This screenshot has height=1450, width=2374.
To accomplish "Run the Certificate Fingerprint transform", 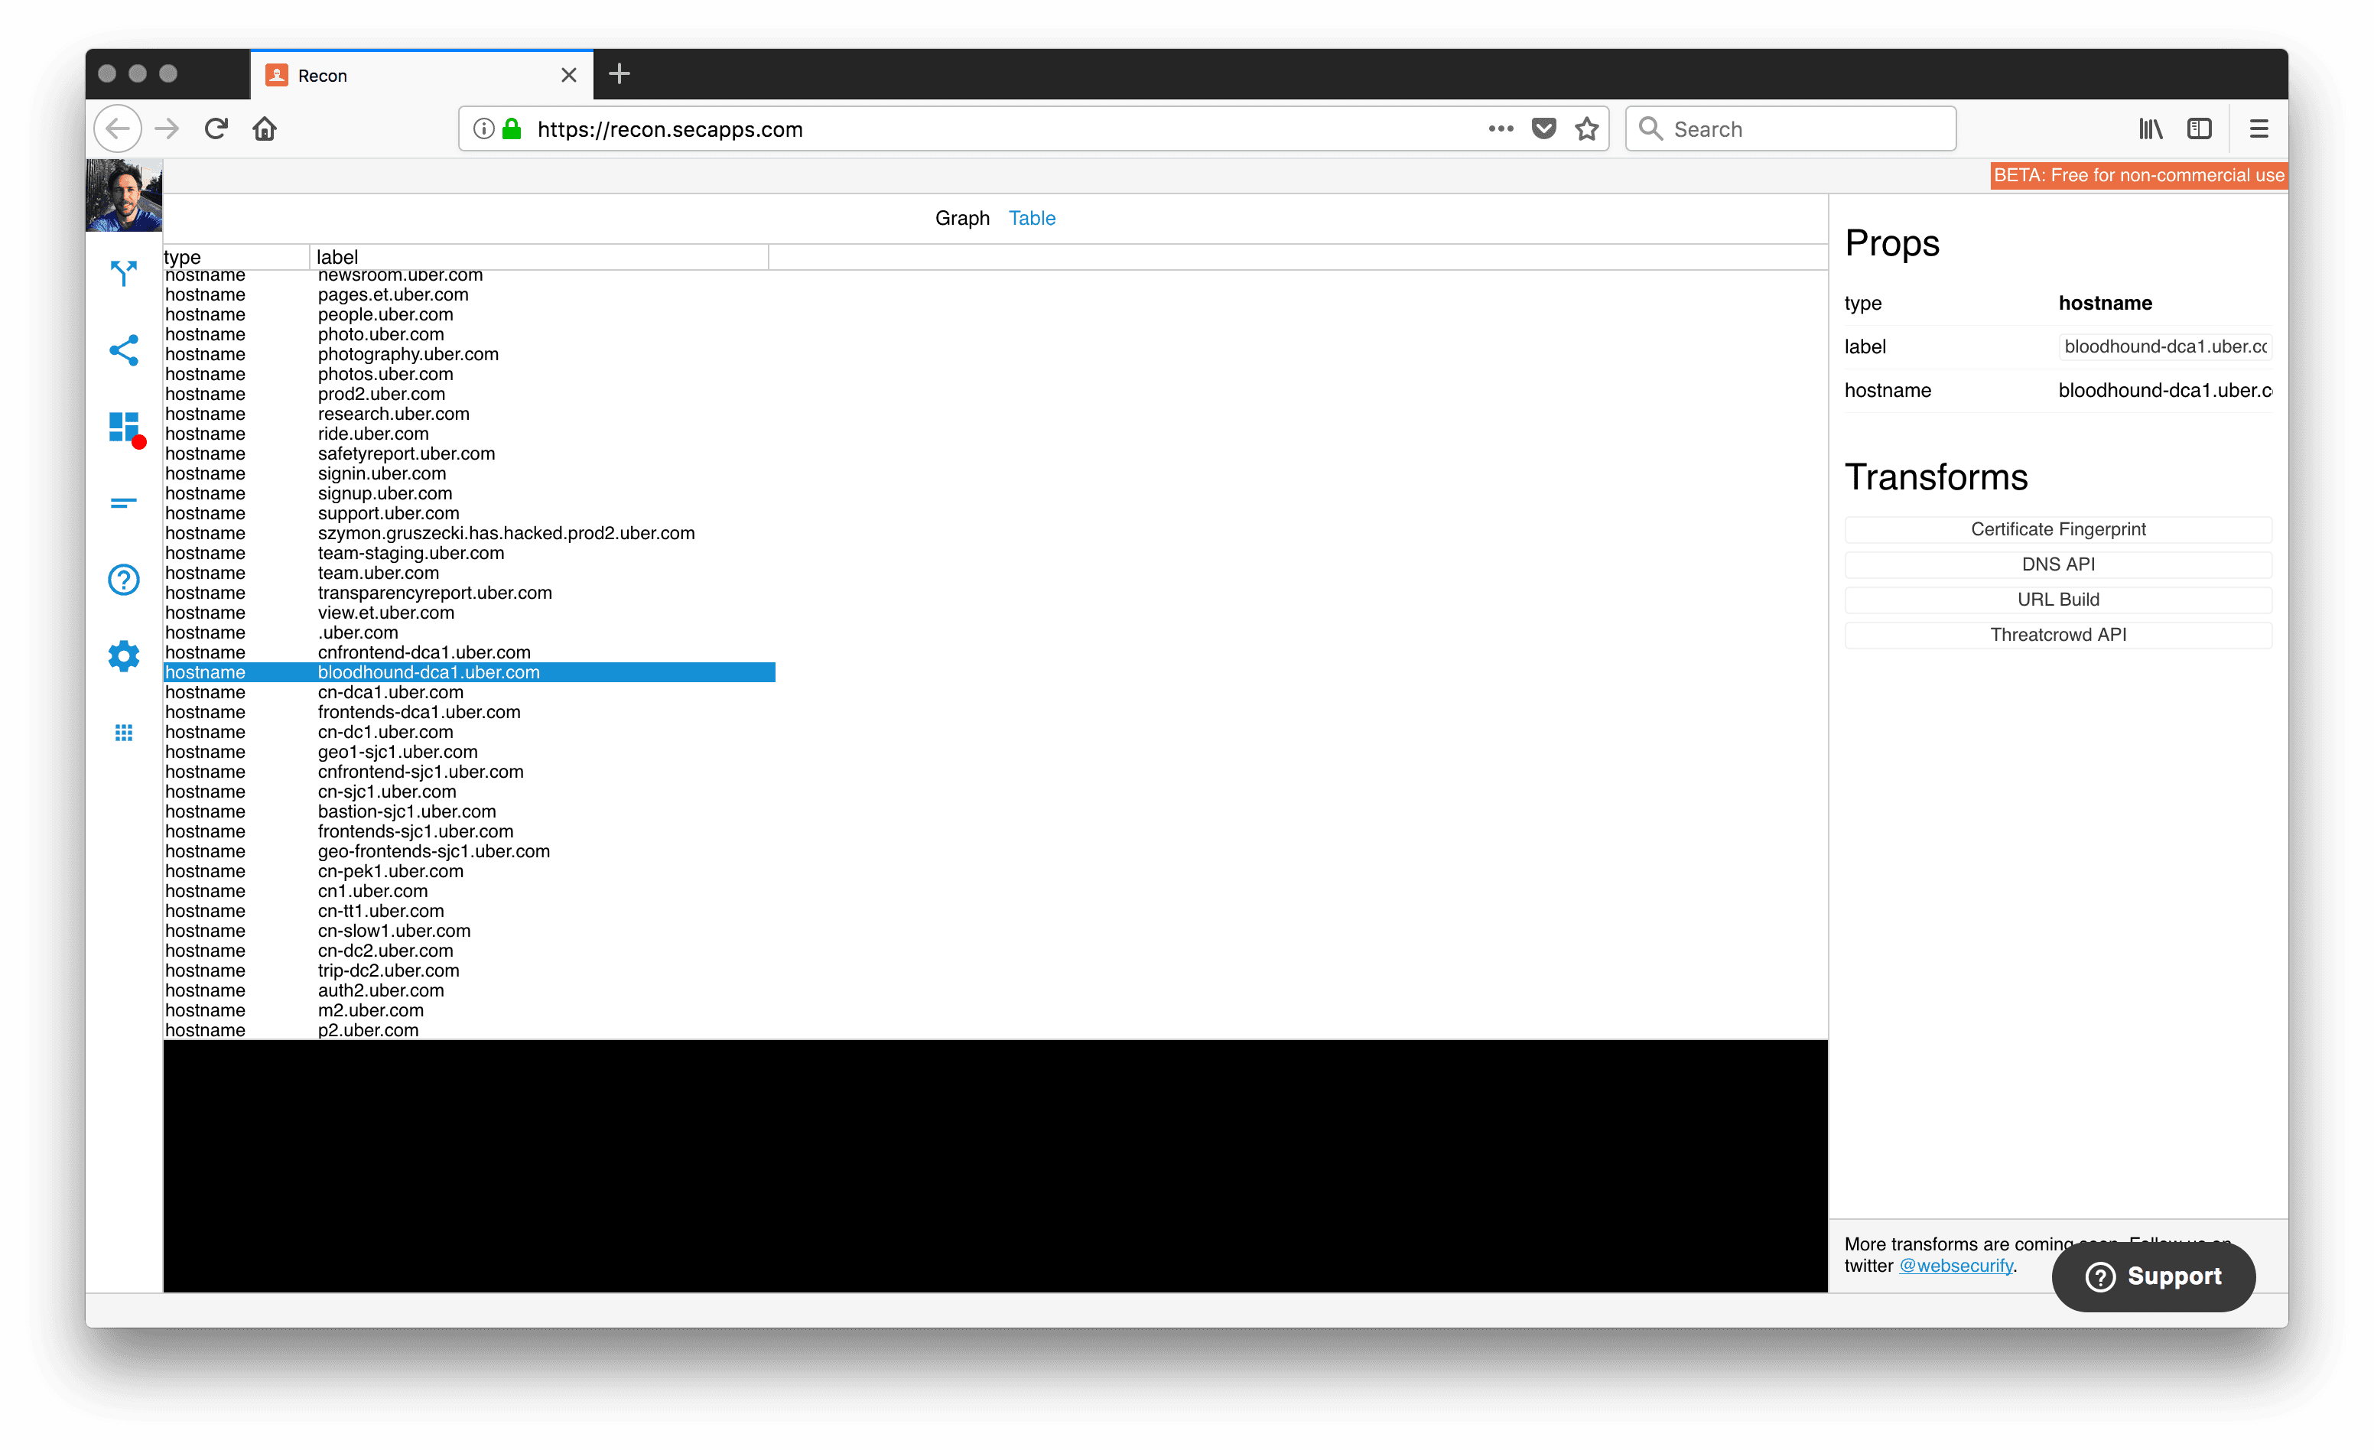I will [2058, 530].
